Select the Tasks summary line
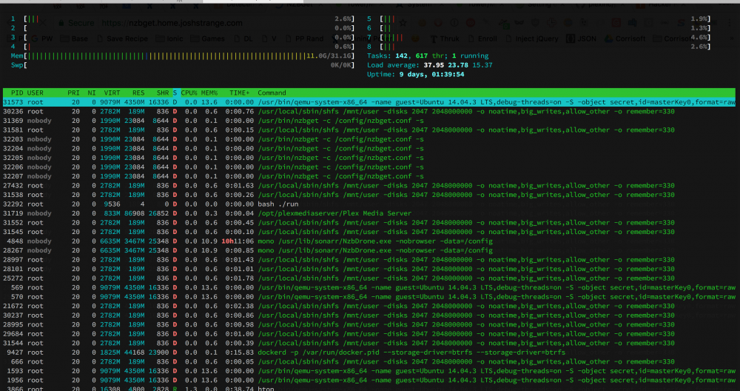The width and height of the screenshot is (740, 391). point(428,56)
